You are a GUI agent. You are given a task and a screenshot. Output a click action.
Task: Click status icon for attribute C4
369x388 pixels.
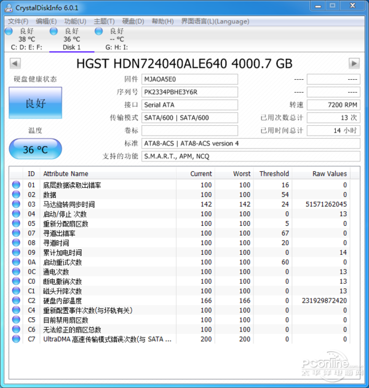tap(16, 310)
